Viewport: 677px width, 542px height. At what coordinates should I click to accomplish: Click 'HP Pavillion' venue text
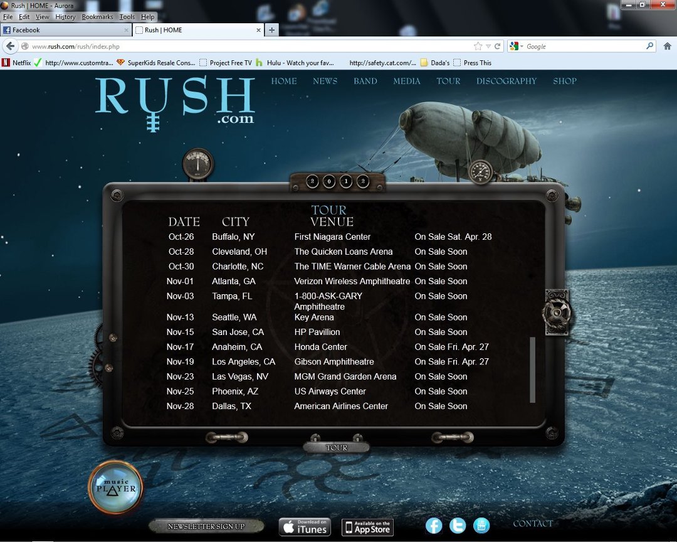point(317,331)
